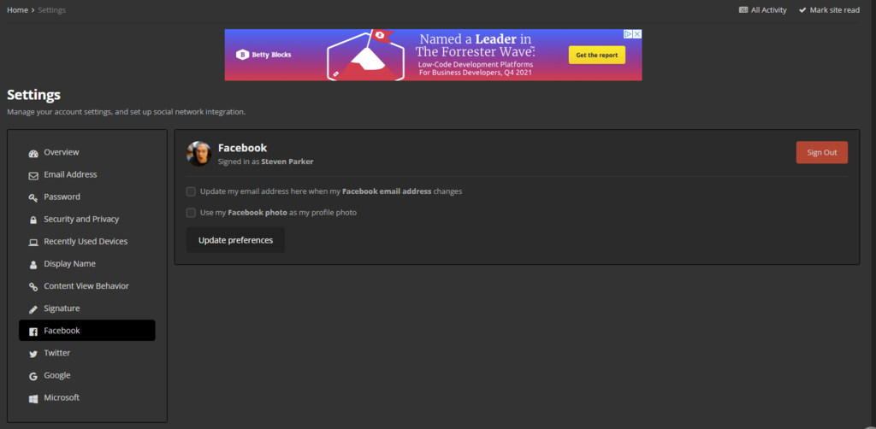Viewport: 876px width, 429px height.
Task: Click the Forrester Wave banner advertisement
Action: pos(433,55)
